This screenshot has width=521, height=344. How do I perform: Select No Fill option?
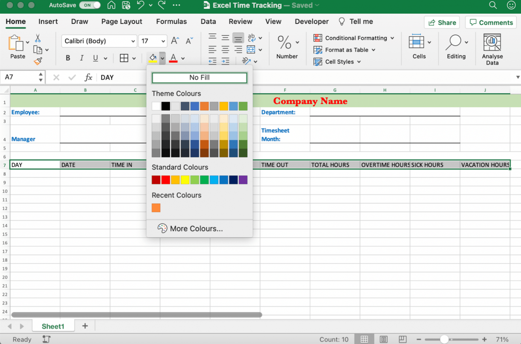pyautogui.click(x=199, y=77)
